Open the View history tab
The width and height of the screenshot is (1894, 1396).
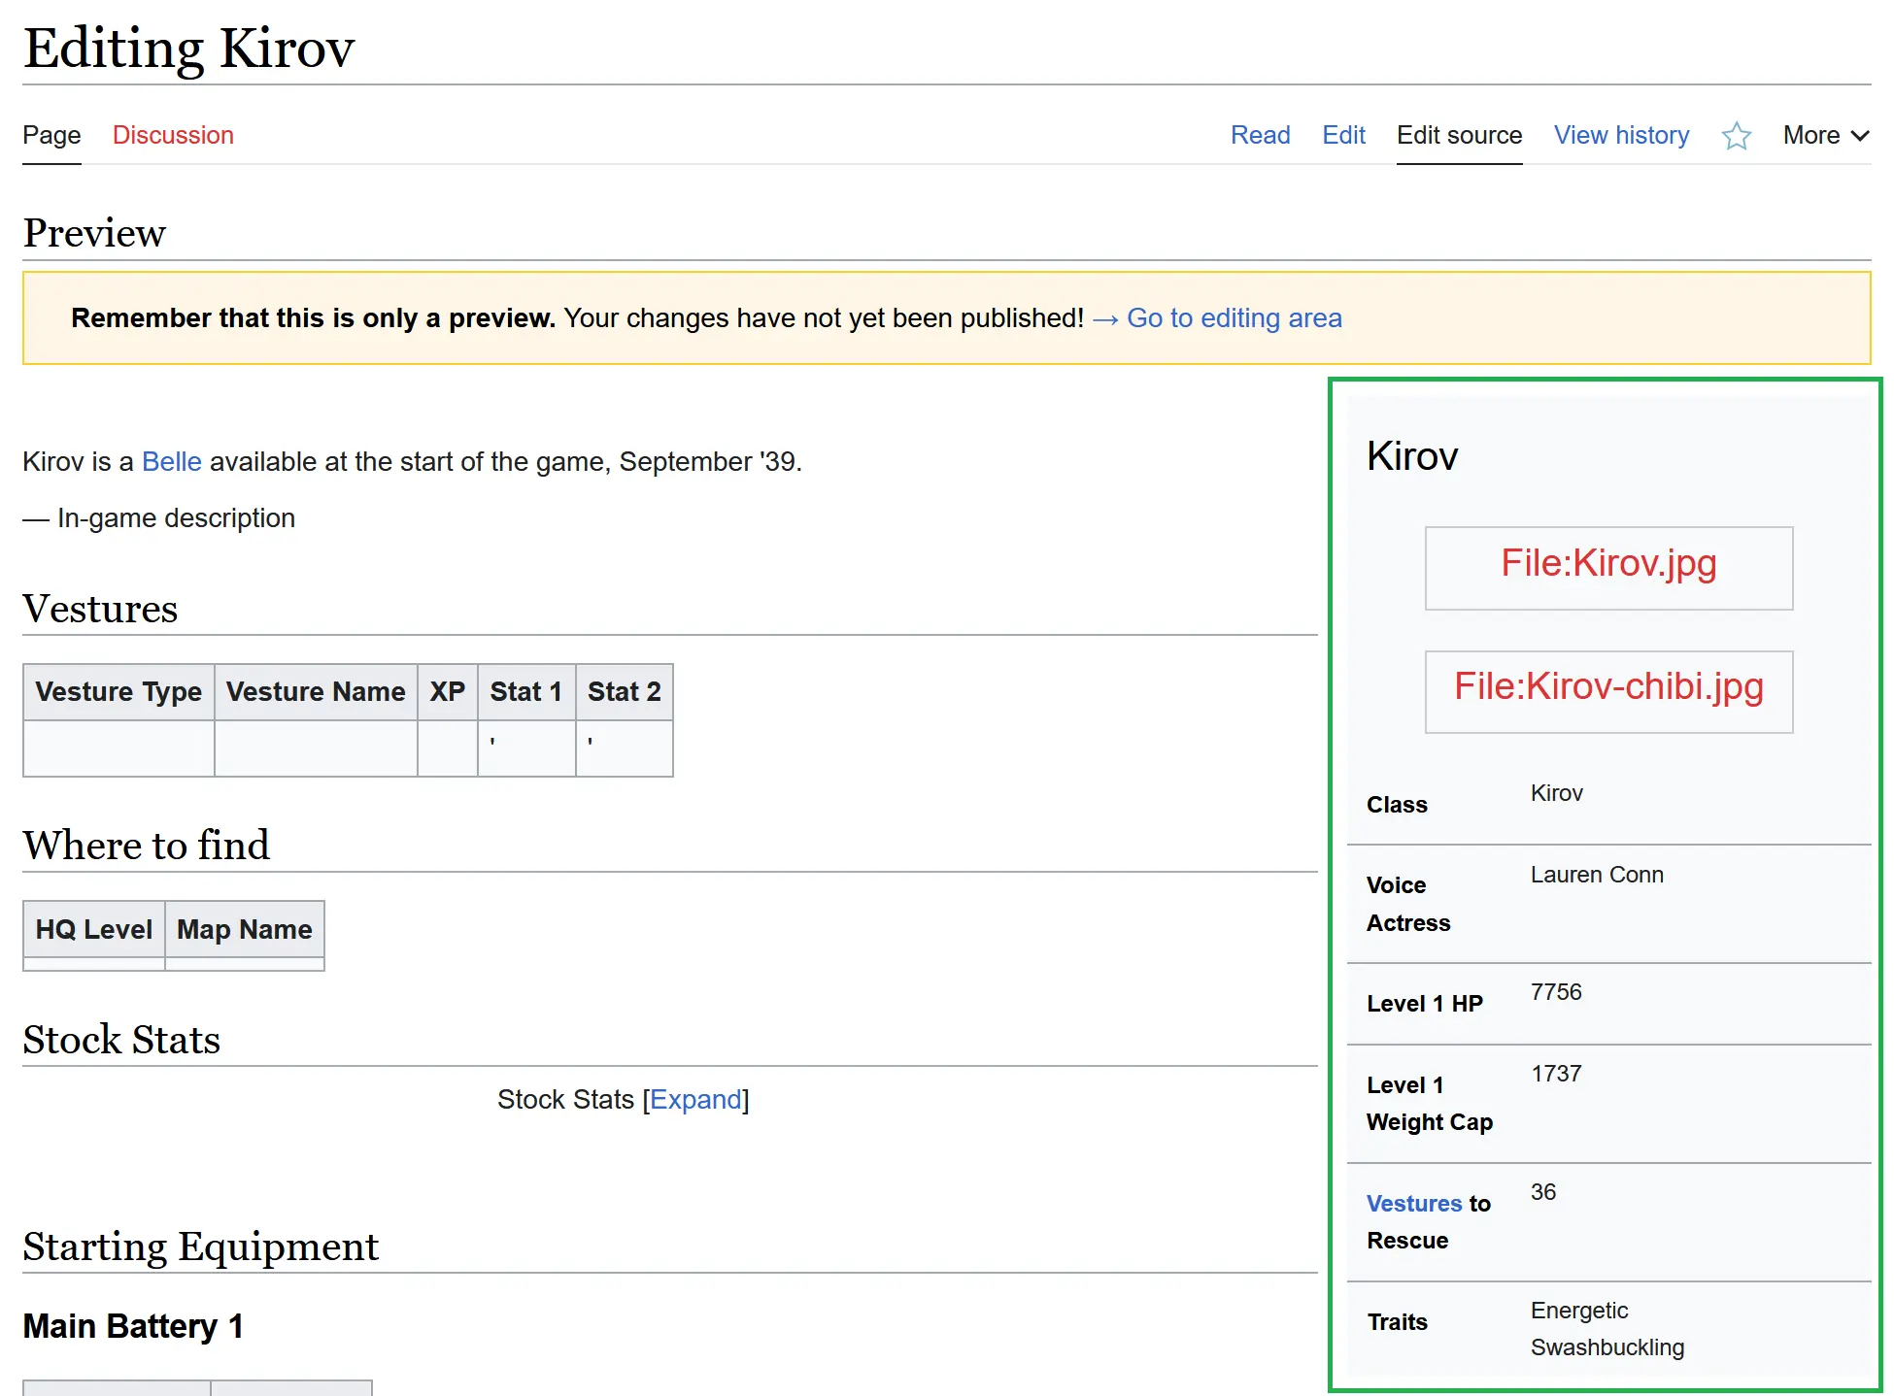click(1620, 136)
